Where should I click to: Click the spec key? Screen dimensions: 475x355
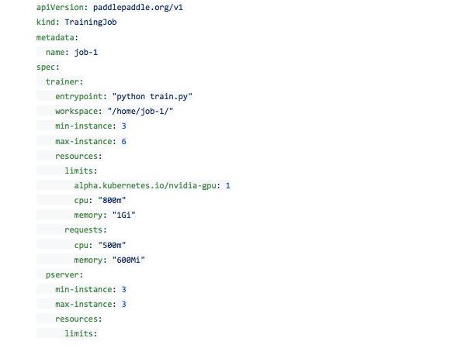47,67
